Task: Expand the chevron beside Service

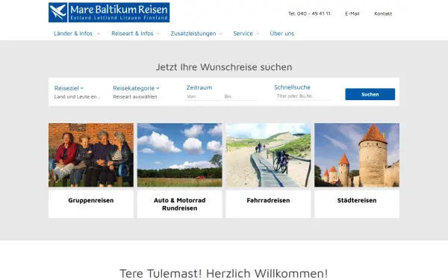Action: pyautogui.click(x=258, y=34)
